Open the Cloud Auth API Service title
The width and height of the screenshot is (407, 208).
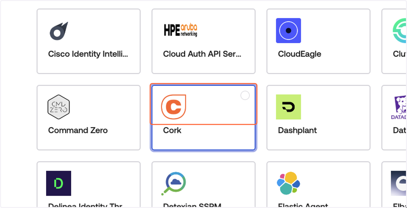[x=202, y=54]
